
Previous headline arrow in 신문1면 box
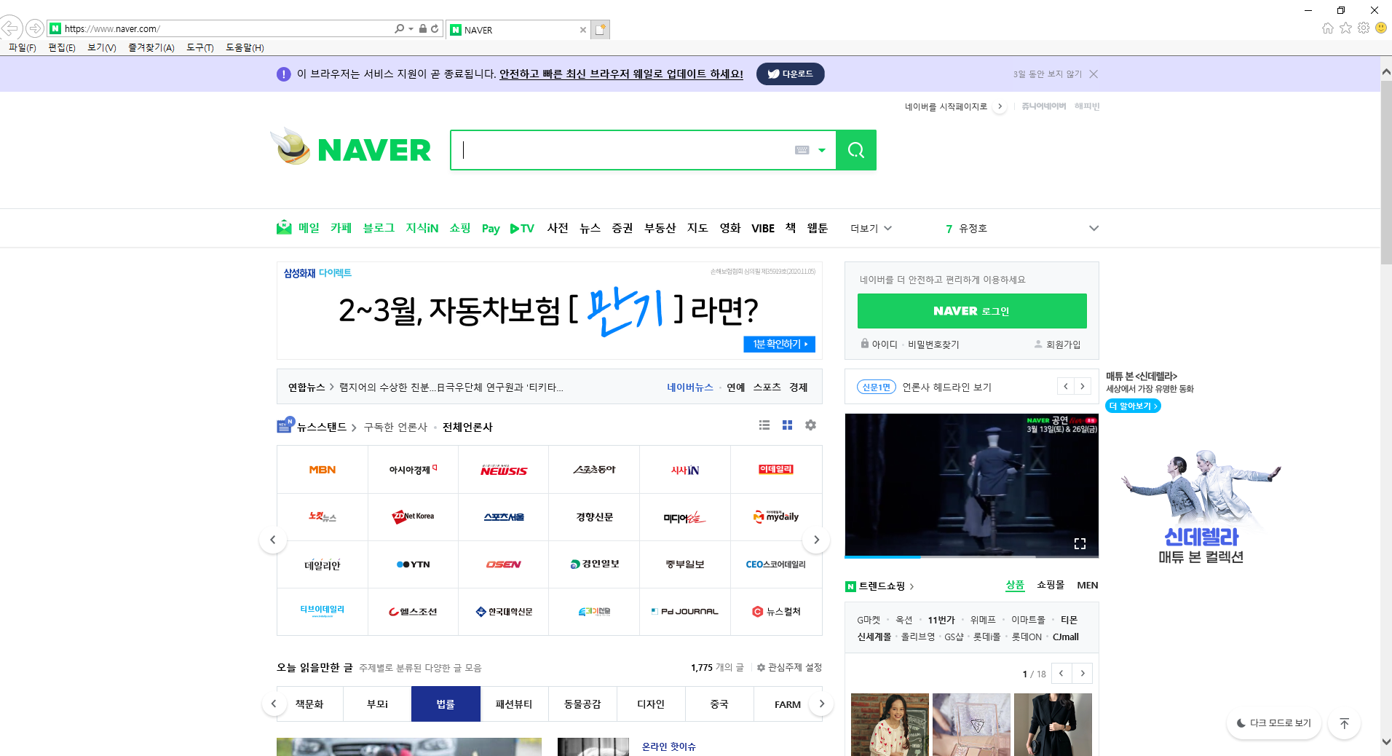pos(1066,387)
